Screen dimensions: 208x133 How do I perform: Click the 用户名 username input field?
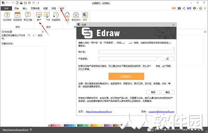pos(137,52)
